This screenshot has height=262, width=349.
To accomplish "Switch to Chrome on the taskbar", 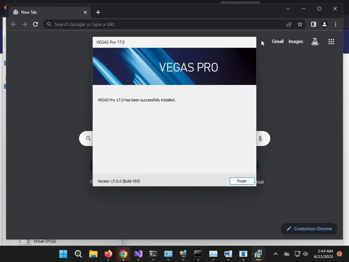I will click(123, 254).
